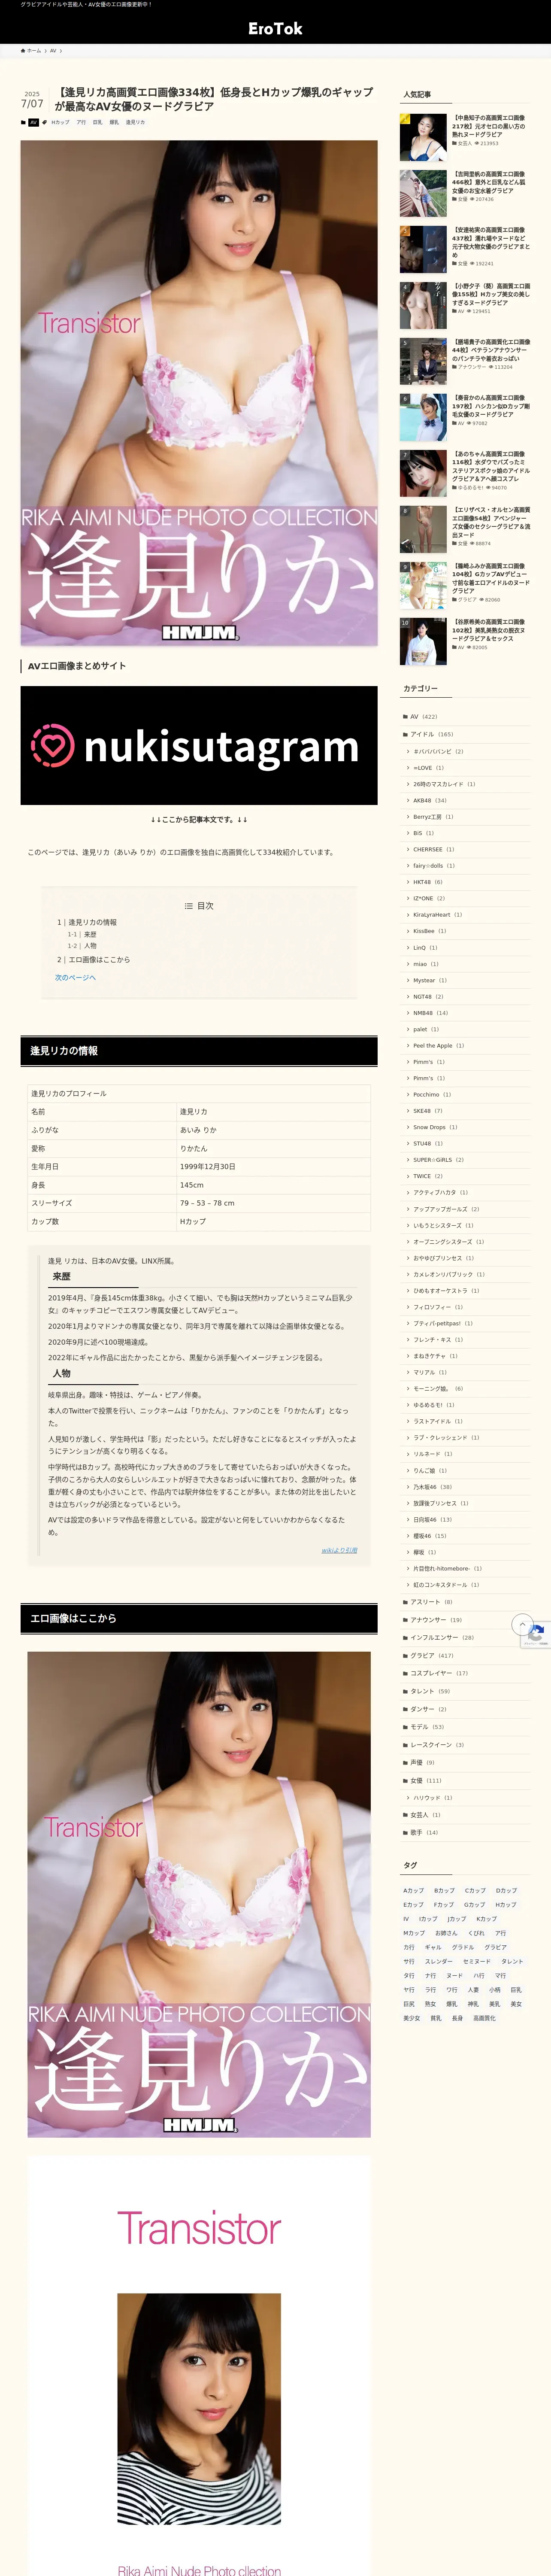The height and width of the screenshot is (2576, 551).
Task: Open popular article ranked 10 thumbnail
Action: point(423,642)
